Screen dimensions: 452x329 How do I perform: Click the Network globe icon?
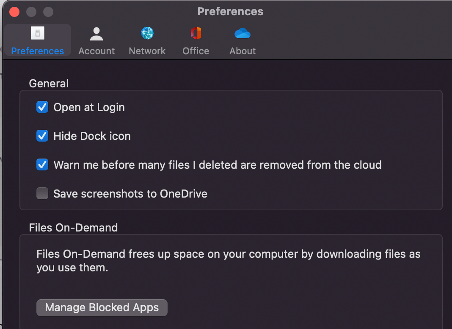(x=147, y=33)
